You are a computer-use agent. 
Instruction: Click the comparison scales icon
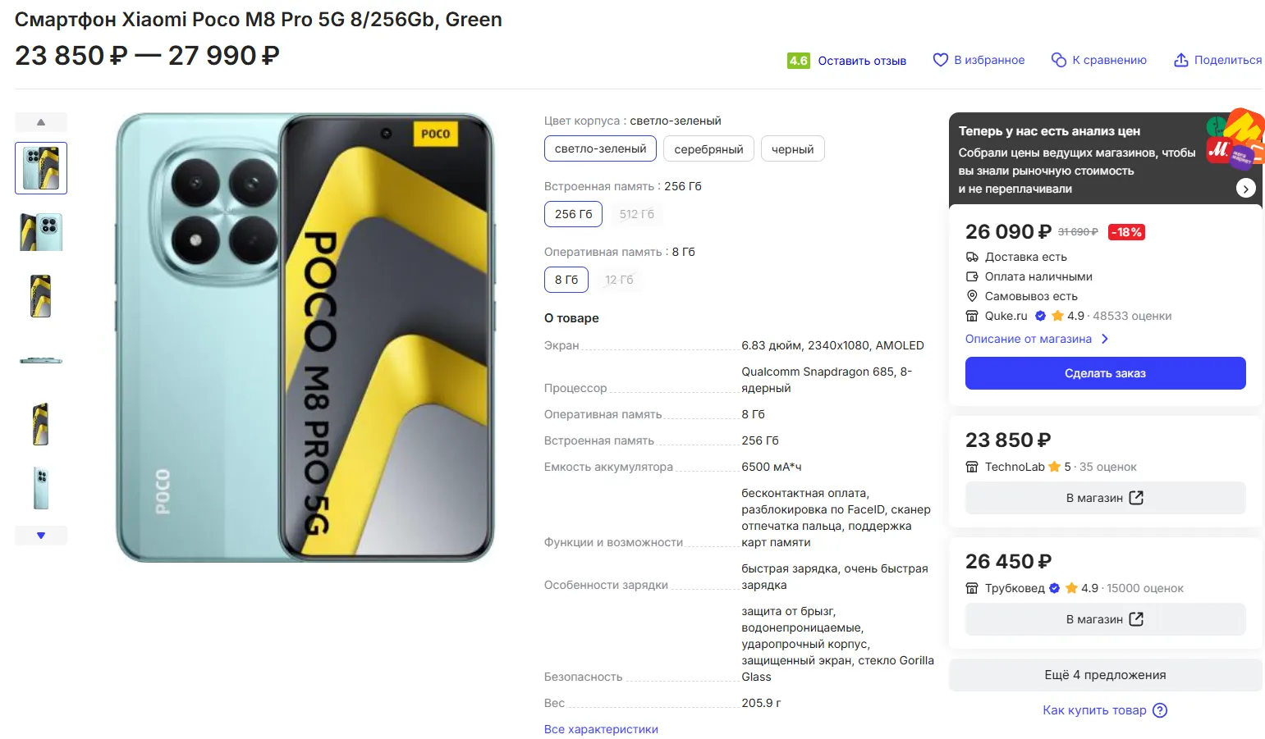tap(1059, 60)
